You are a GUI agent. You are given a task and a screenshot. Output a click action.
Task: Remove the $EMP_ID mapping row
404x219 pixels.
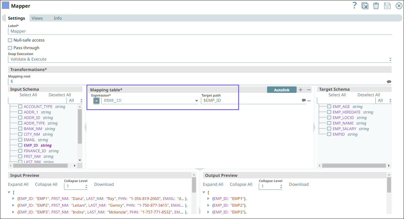point(309,101)
